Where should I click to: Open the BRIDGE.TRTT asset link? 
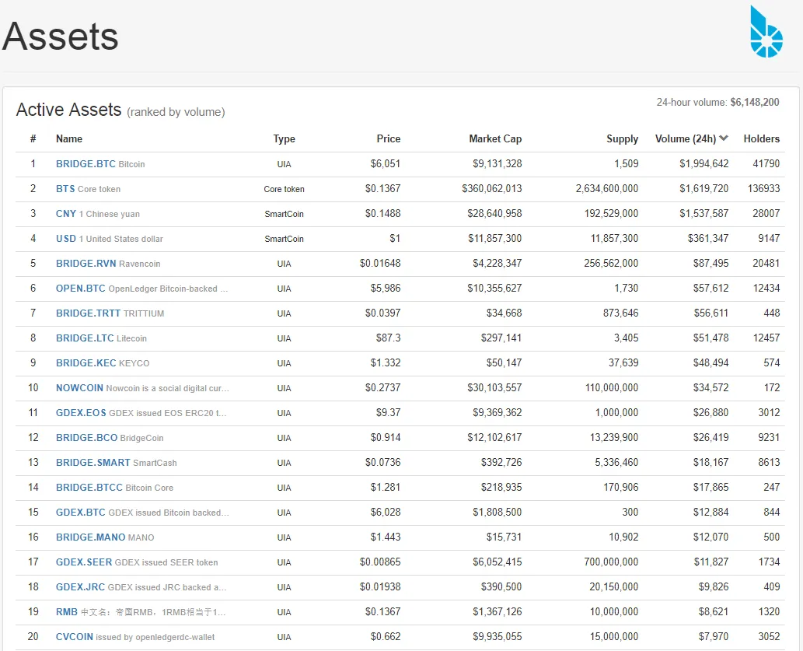[x=88, y=313]
